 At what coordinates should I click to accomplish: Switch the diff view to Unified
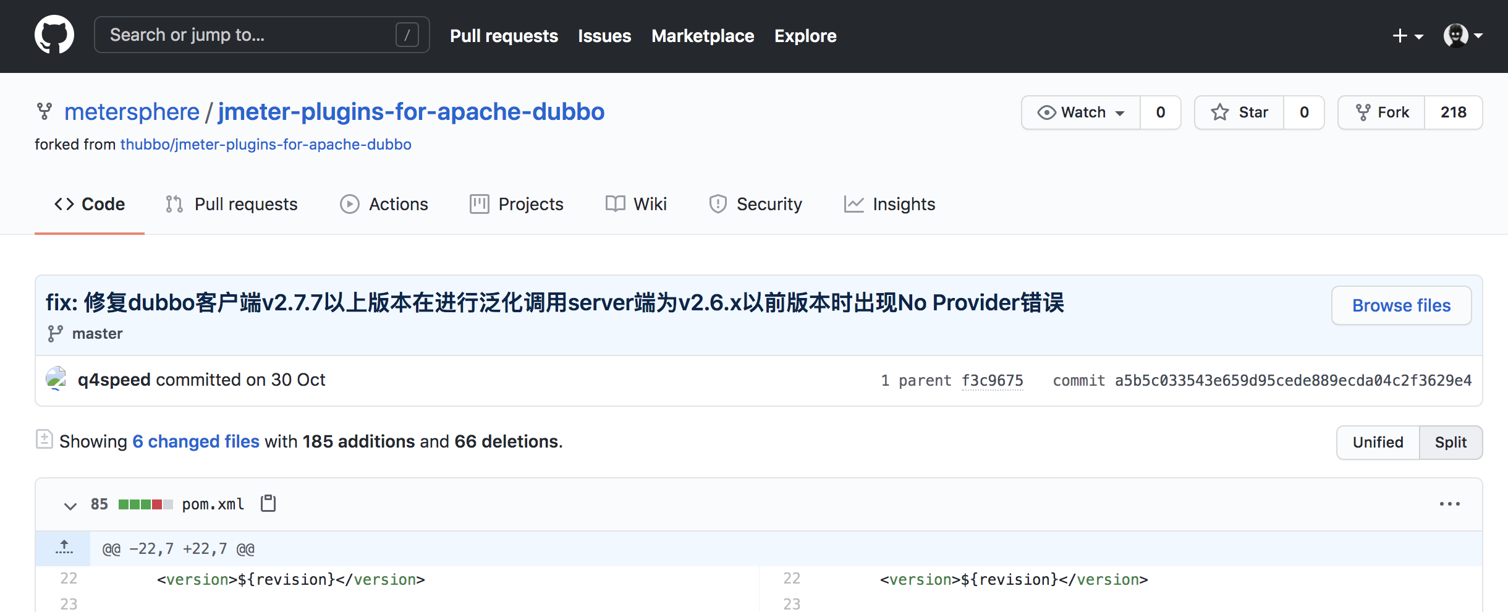pyautogui.click(x=1378, y=442)
